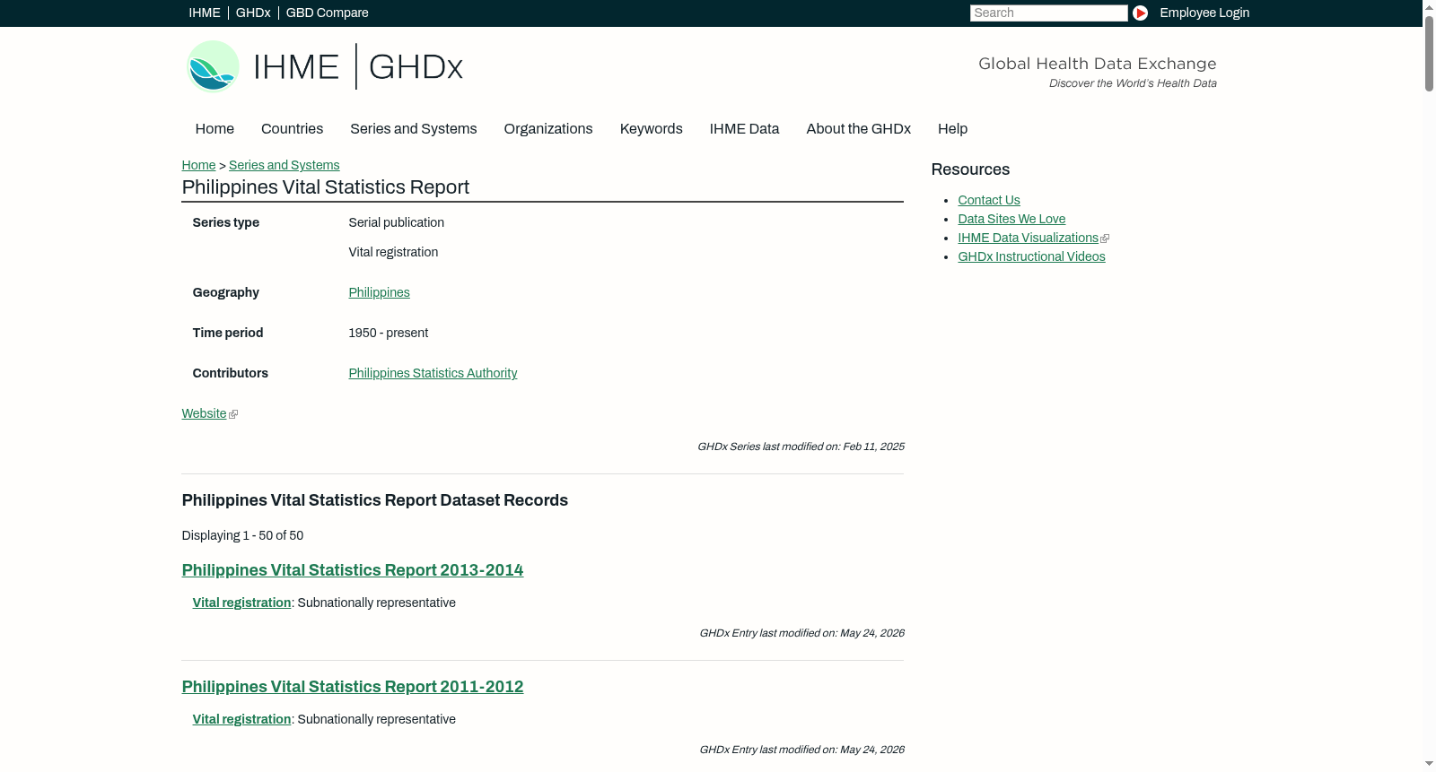This screenshot has width=1436, height=772.
Task: Open the IHME Data menu item
Action: pos(744,129)
